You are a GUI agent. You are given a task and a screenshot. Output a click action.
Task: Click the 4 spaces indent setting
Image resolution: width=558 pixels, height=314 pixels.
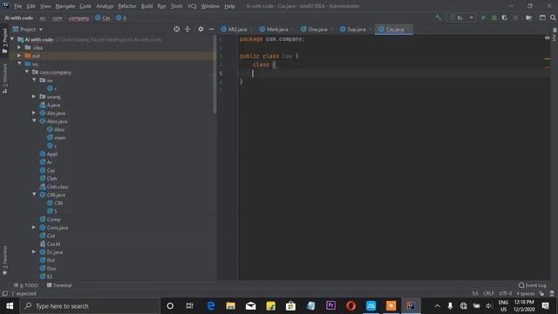click(526, 294)
